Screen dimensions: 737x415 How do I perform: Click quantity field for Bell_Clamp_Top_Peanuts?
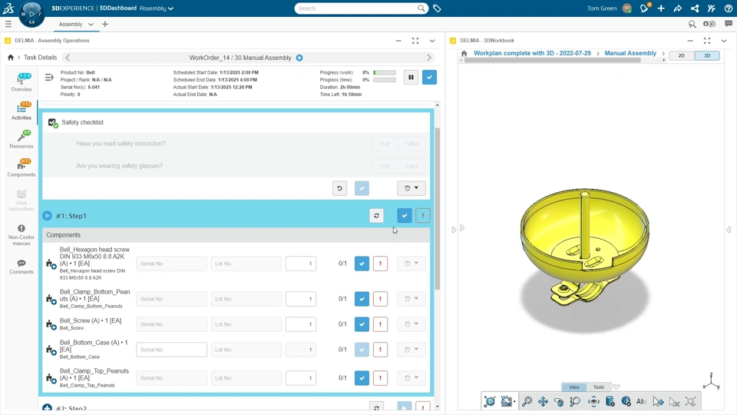pyautogui.click(x=301, y=378)
